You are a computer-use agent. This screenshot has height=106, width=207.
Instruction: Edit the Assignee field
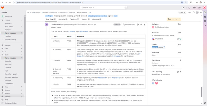click(x=179, y=24)
